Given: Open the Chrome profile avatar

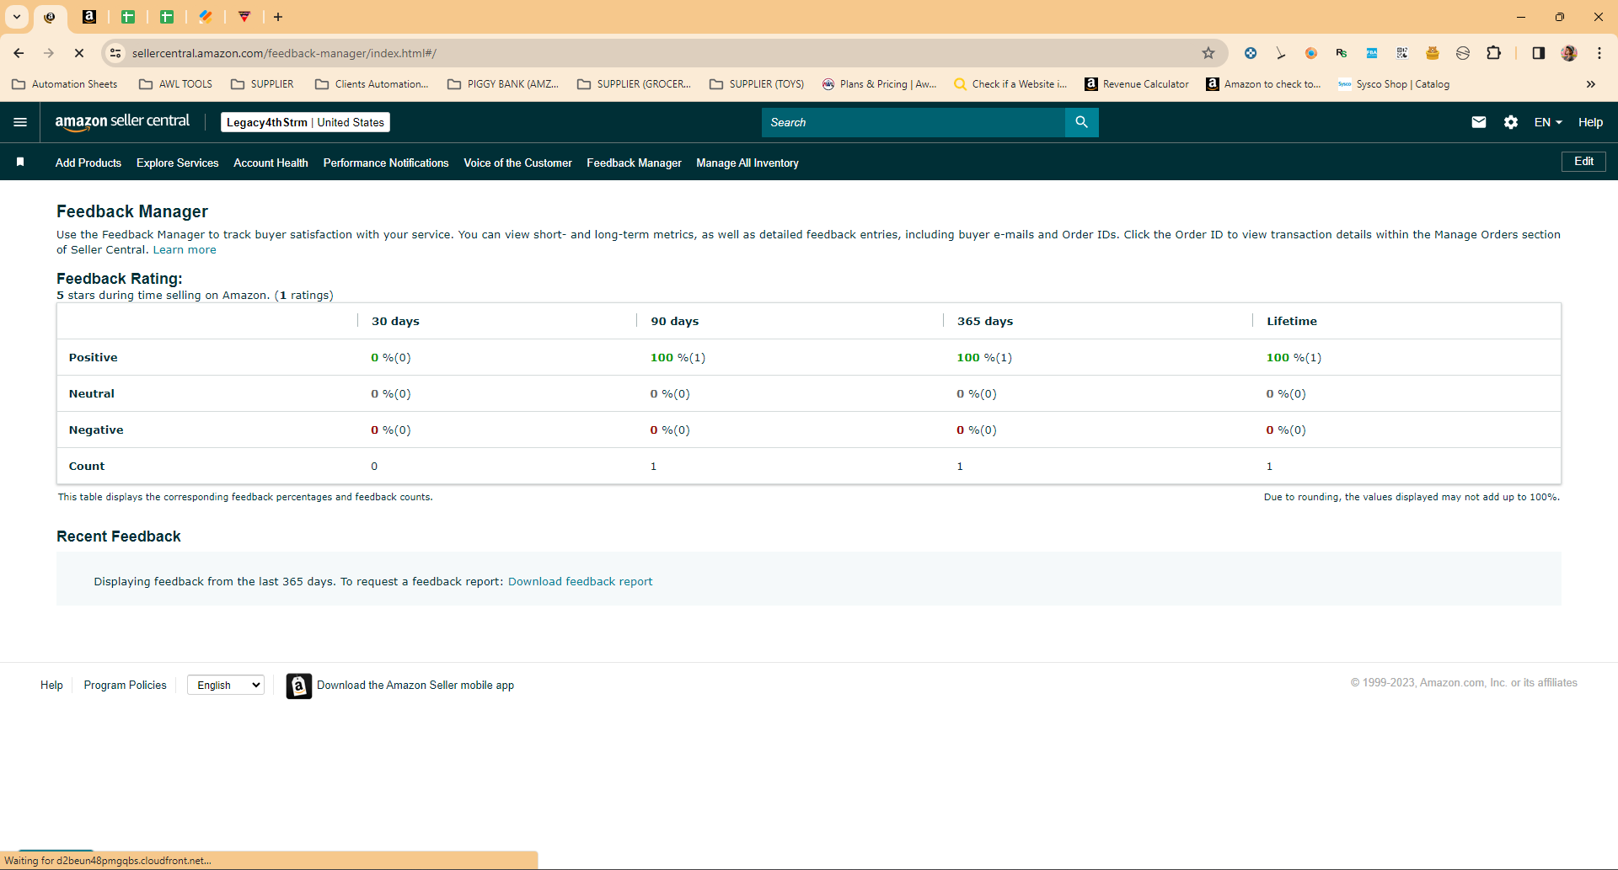Looking at the screenshot, I should (1569, 53).
